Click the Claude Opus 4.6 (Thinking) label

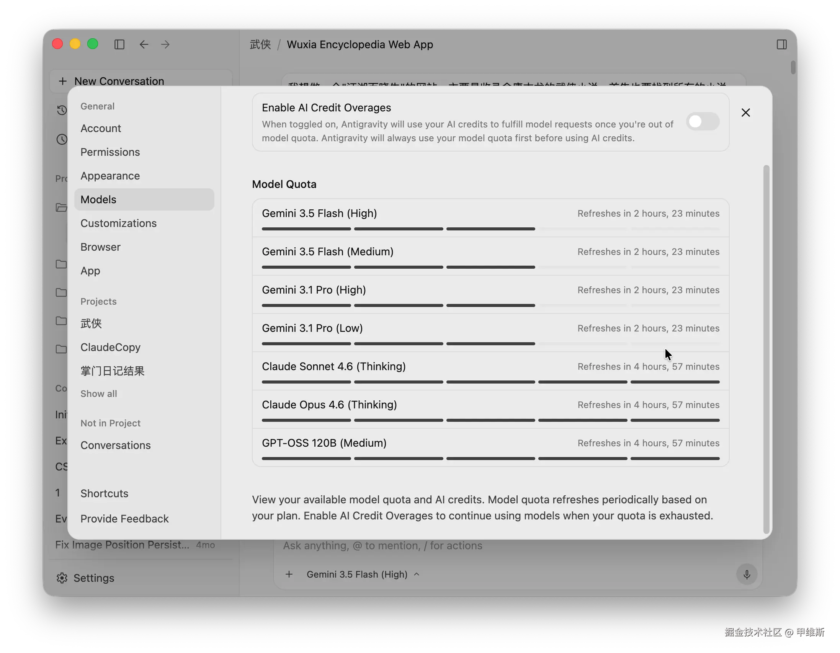(x=329, y=405)
